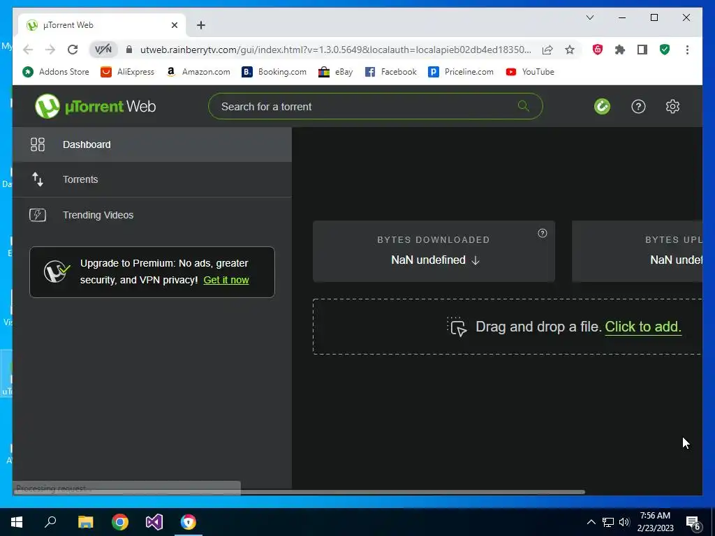Open Extensions puzzle icon
Image resolution: width=715 pixels, height=536 pixels.
[x=620, y=50]
